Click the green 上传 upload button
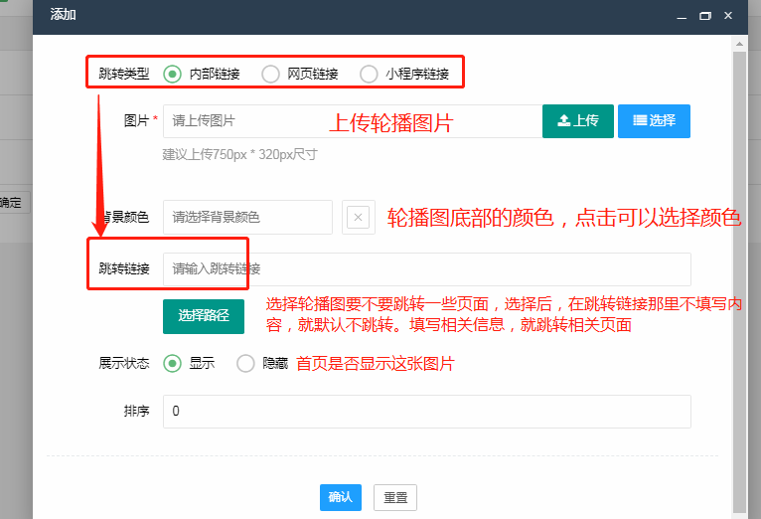 pos(578,121)
